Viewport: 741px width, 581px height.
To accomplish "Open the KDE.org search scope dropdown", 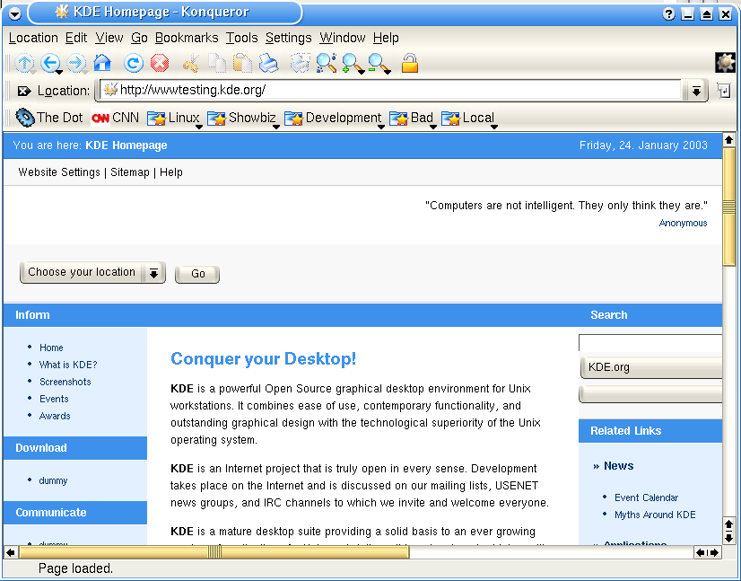I will pyautogui.click(x=650, y=367).
